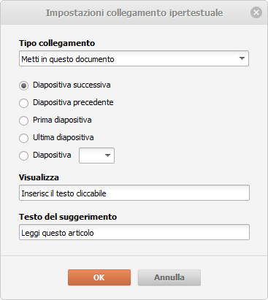Viewport: 268px width, 300px height.
Task: Click the 'Testo del suggerimento' heading
Action: click(x=68, y=217)
